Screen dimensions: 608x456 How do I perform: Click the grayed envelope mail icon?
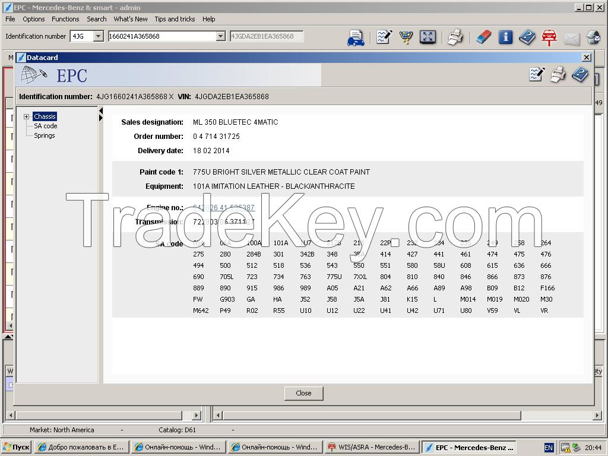coord(572,39)
